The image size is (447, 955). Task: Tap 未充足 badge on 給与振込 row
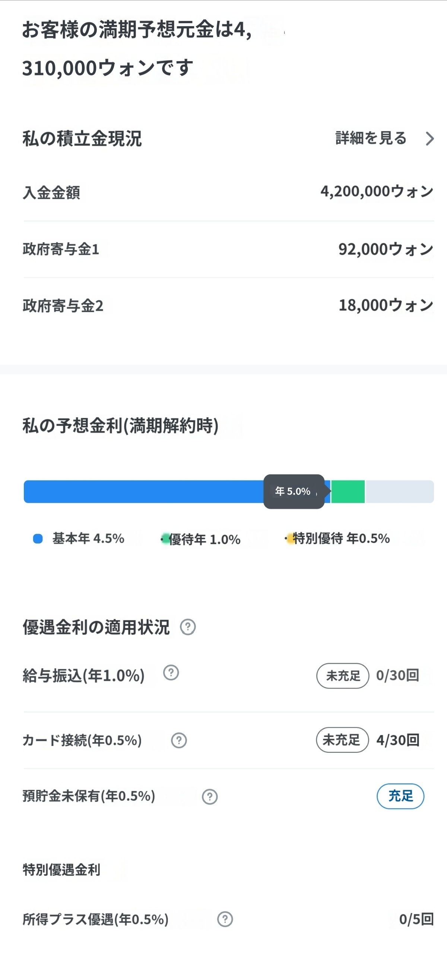(343, 676)
